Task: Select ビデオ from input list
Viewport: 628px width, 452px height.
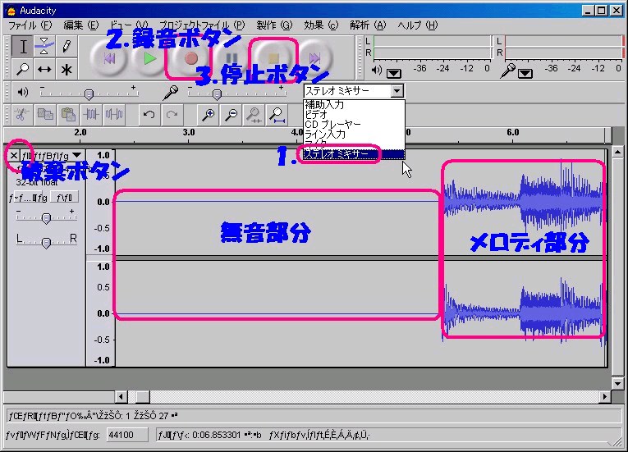Action: 354,115
